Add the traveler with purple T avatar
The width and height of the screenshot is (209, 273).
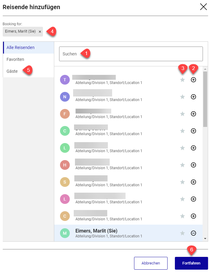(x=193, y=80)
